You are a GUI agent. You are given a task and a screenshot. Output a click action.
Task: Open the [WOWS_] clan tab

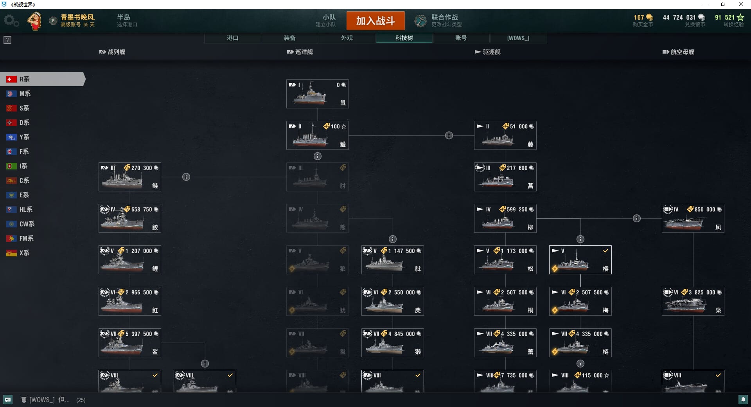[x=518, y=38]
